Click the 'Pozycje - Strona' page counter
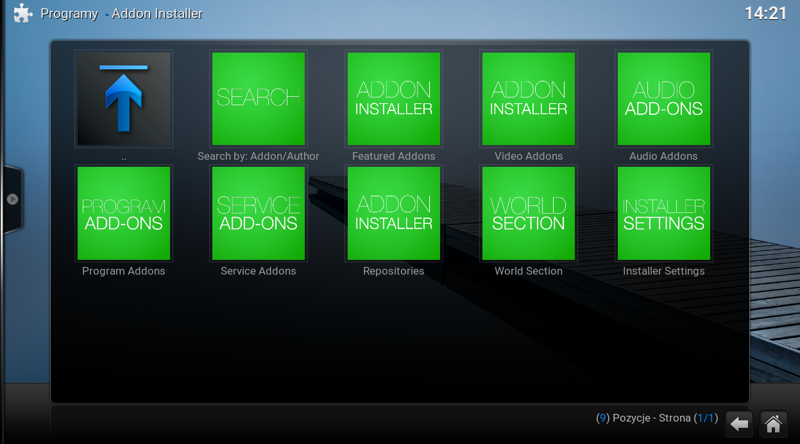This screenshot has width=800, height=444. tap(657, 418)
